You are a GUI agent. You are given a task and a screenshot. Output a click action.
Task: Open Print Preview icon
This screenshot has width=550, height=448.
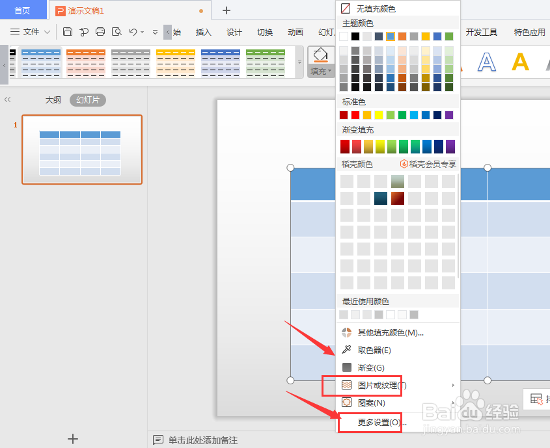coord(117,32)
